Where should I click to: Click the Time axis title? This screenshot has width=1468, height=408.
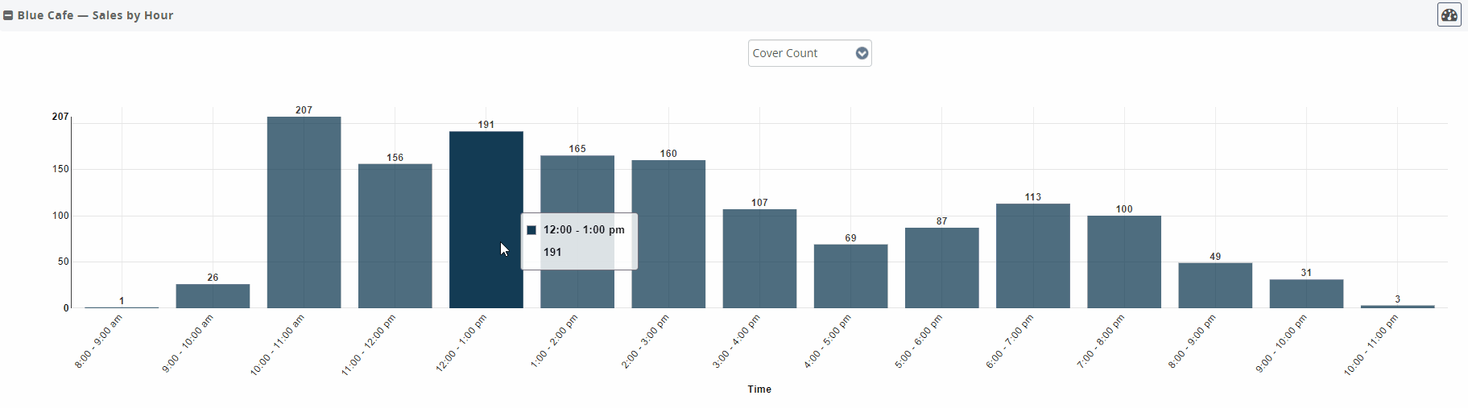759,389
